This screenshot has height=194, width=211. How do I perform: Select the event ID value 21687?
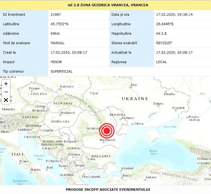click(55, 14)
